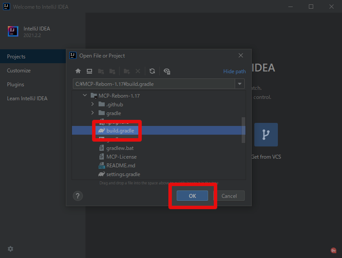Screen dimensions: 342x258
Task: Jump to desktop directory icon
Action: pyautogui.click(x=89, y=71)
